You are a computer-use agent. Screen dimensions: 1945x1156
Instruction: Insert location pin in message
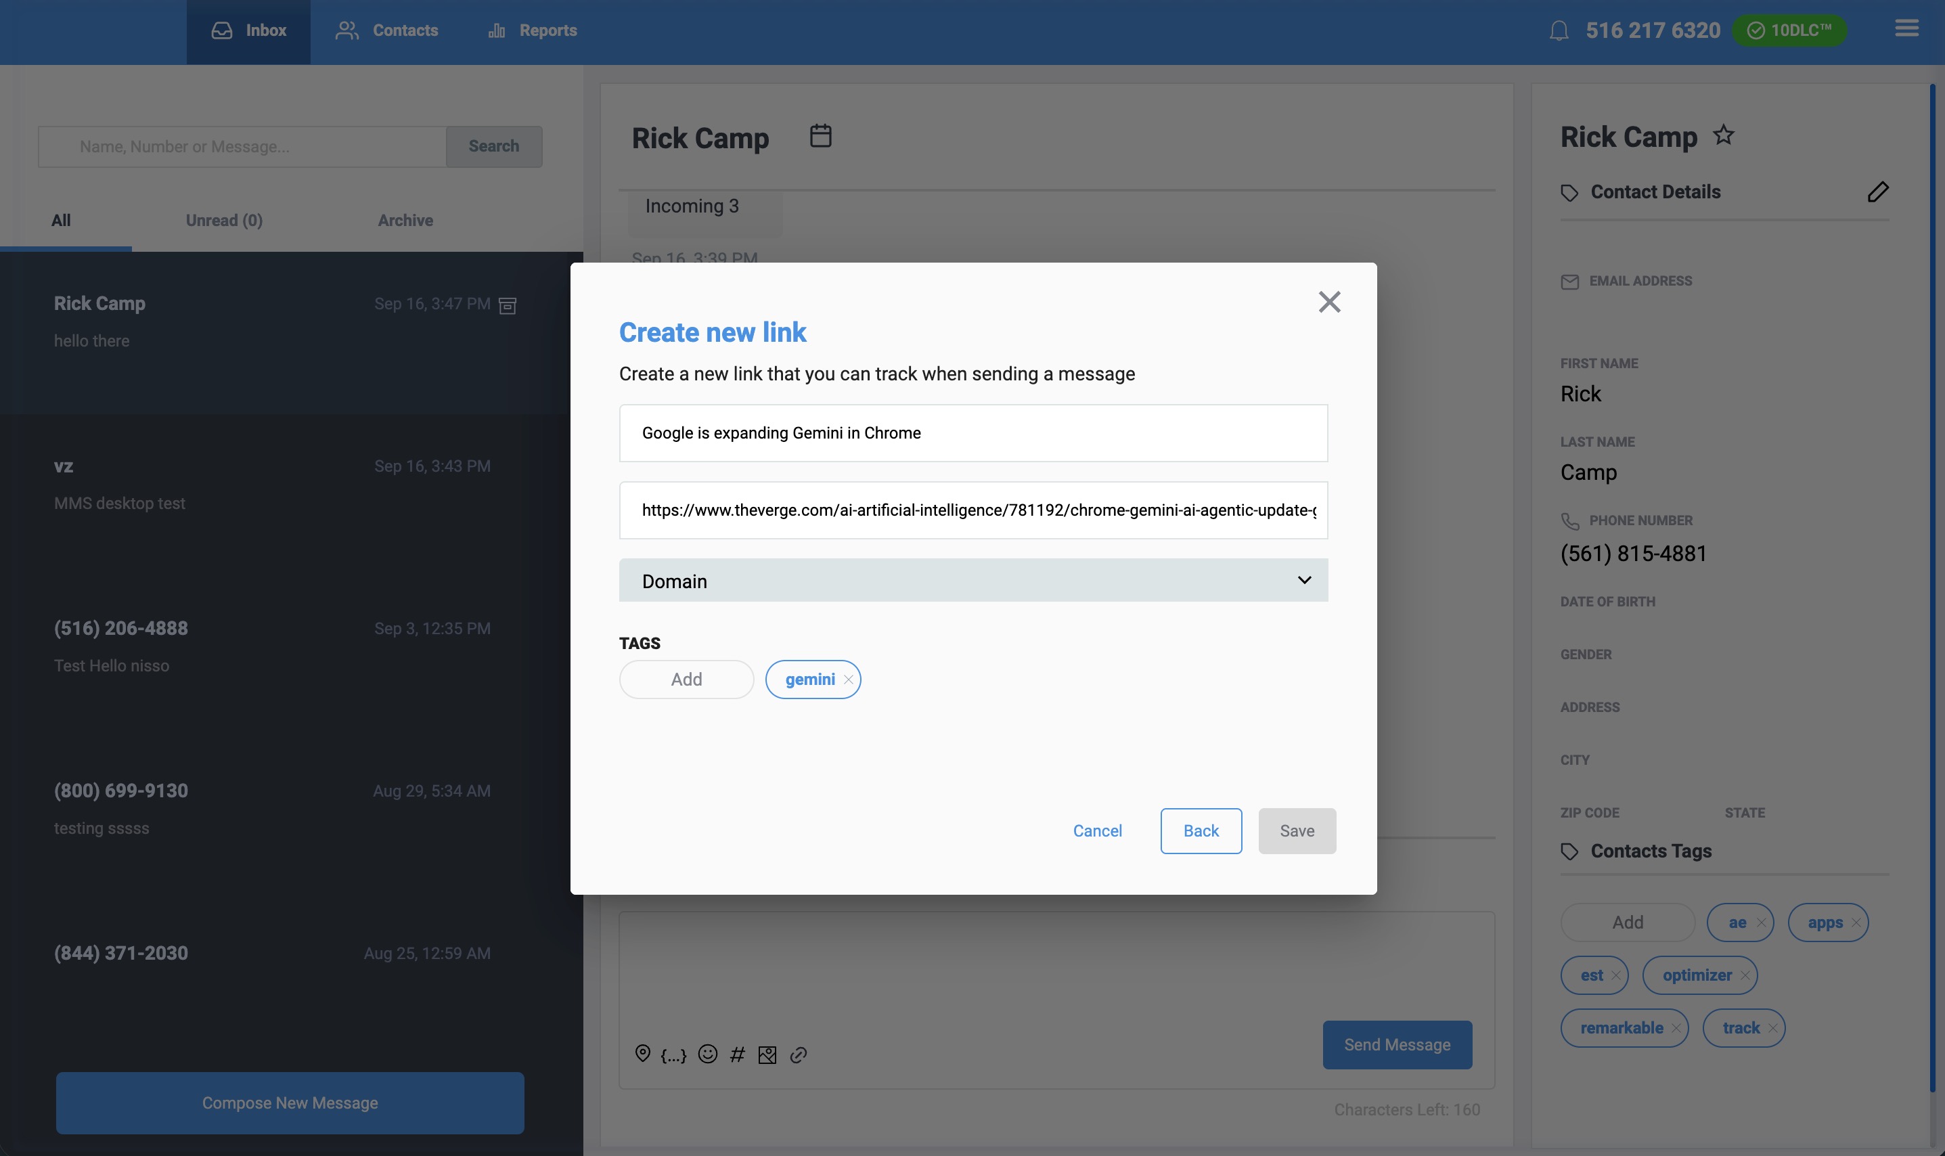click(642, 1053)
